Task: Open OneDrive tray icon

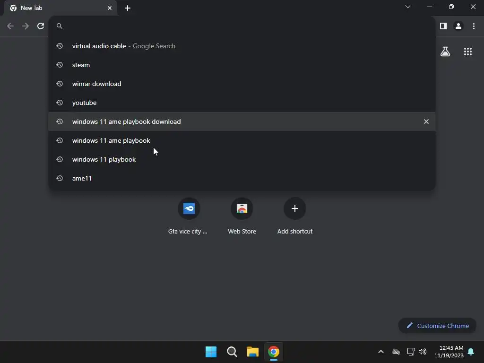Action: pyautogui.click(x=396, y=352)
